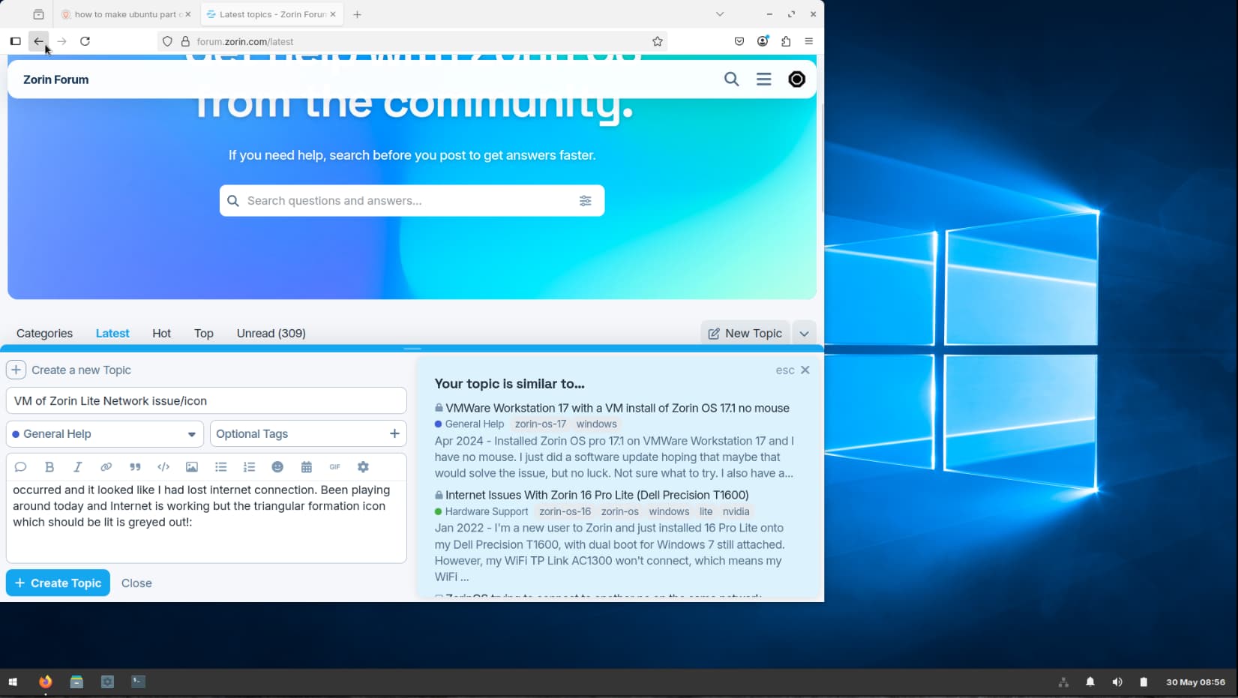1238x698 pixels.
Task: Save page to Pocket
Action: (739, 41)
